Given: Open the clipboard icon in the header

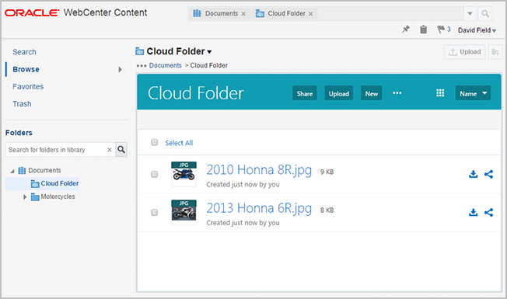Looking at the screenshot, I should [x=423, y=30].
